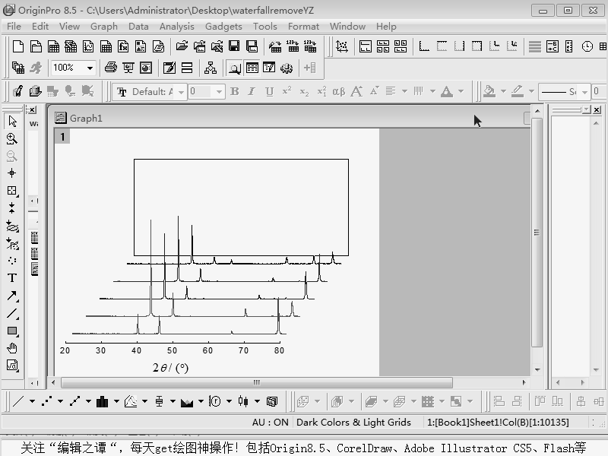Click the Dark Colors & Light Grids status

coord(353,423)
